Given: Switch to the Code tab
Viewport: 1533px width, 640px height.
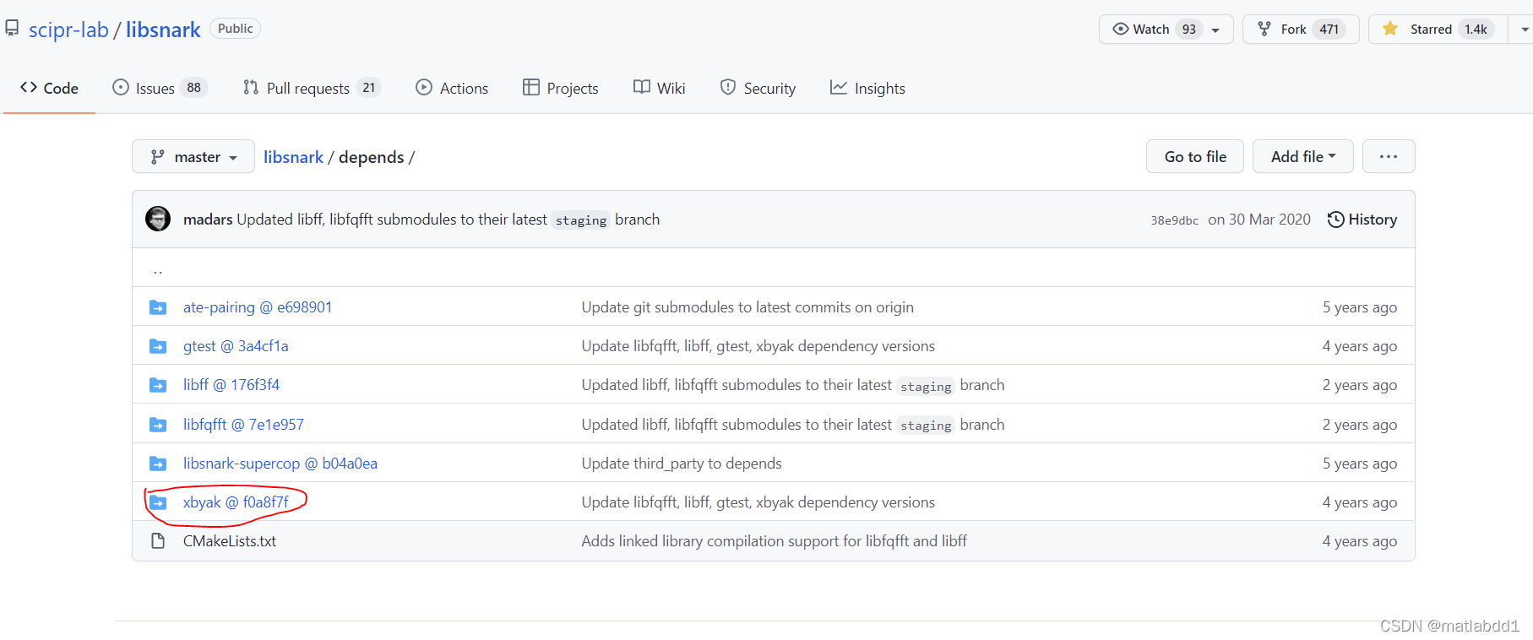Looking at the screenshot, I should point(49,88).
